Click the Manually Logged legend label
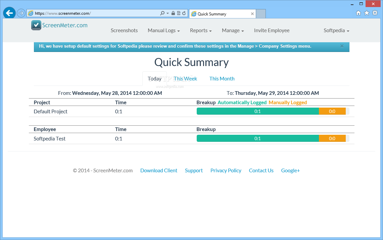This screenshot has width=383, height=240. click(x=288, y=103)
